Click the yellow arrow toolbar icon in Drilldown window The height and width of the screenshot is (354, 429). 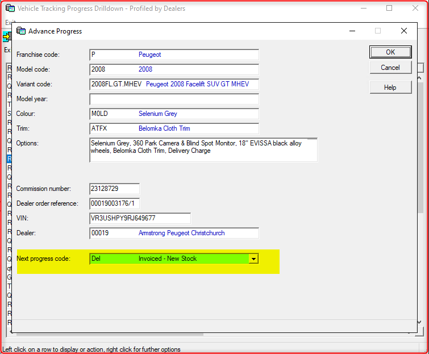[7, 36]
